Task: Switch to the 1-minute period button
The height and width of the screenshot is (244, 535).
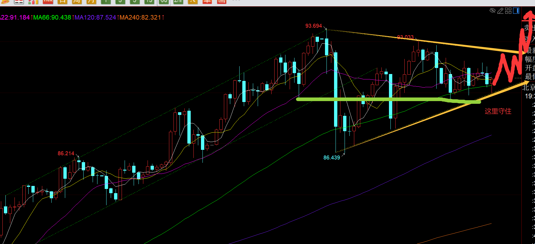Action: (x=106, y=1)
